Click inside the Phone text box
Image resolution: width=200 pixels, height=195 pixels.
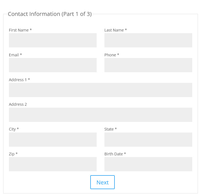148,65
